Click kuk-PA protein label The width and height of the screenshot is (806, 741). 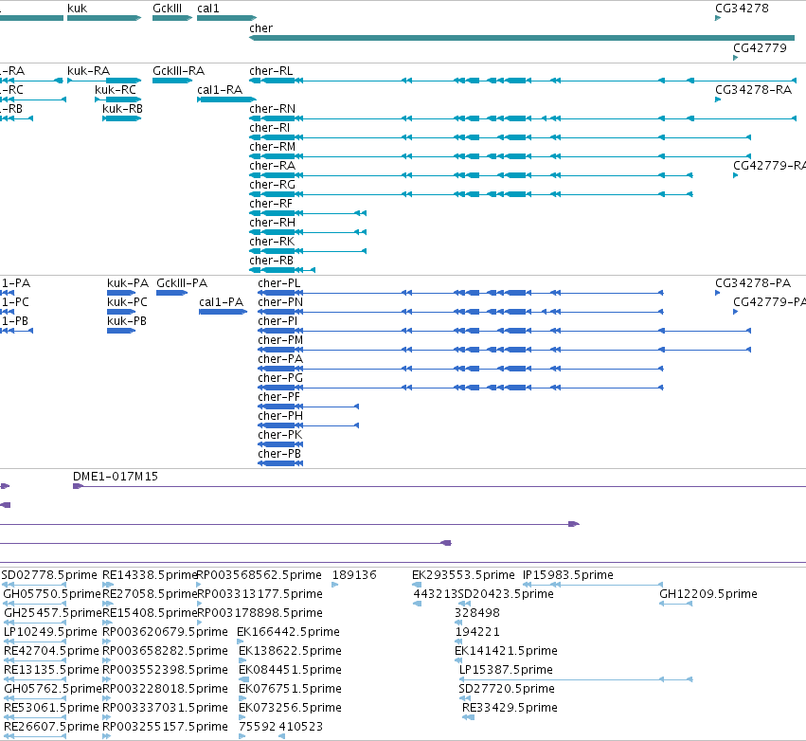click(x=128, y=282)
